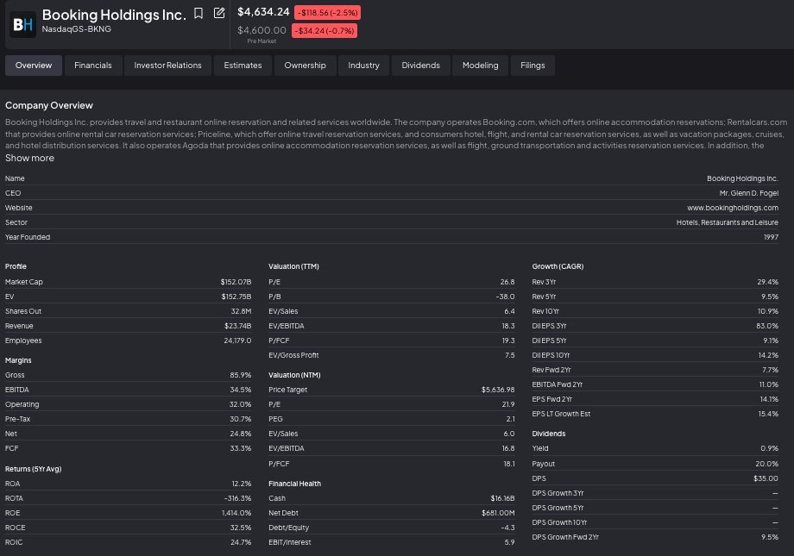Click Employees value 24,179.0
The height and width of the screenshot is (556, 794).
coord(237,340)
